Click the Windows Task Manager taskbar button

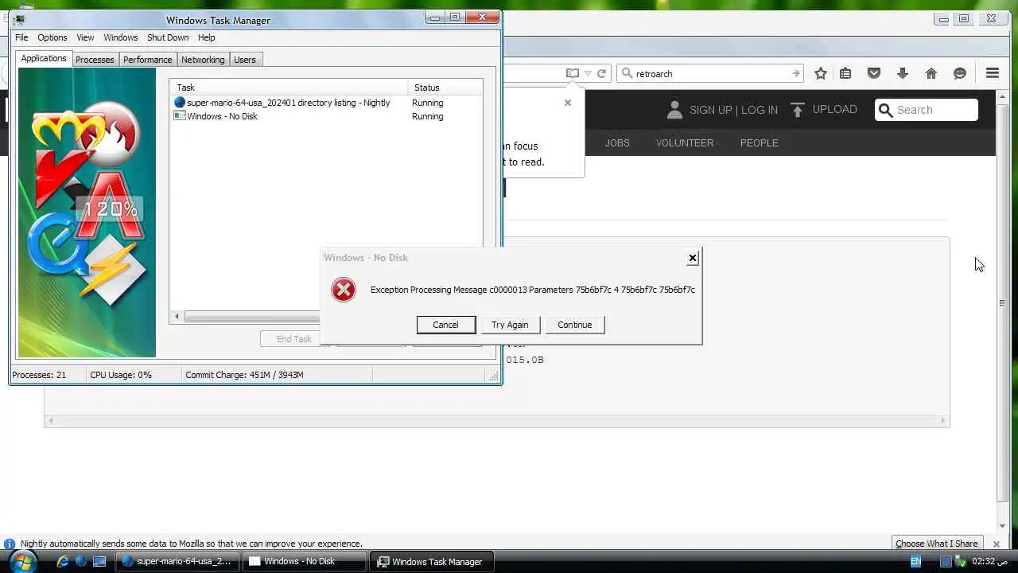tap(432, 561)
